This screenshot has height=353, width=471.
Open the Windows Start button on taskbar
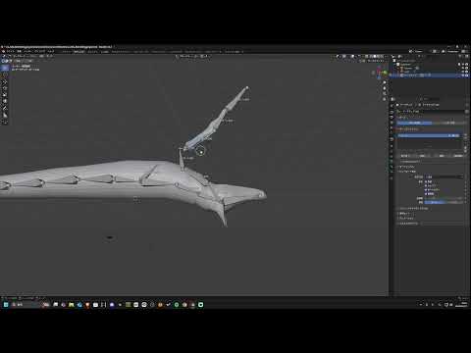(x=6, y=305)
